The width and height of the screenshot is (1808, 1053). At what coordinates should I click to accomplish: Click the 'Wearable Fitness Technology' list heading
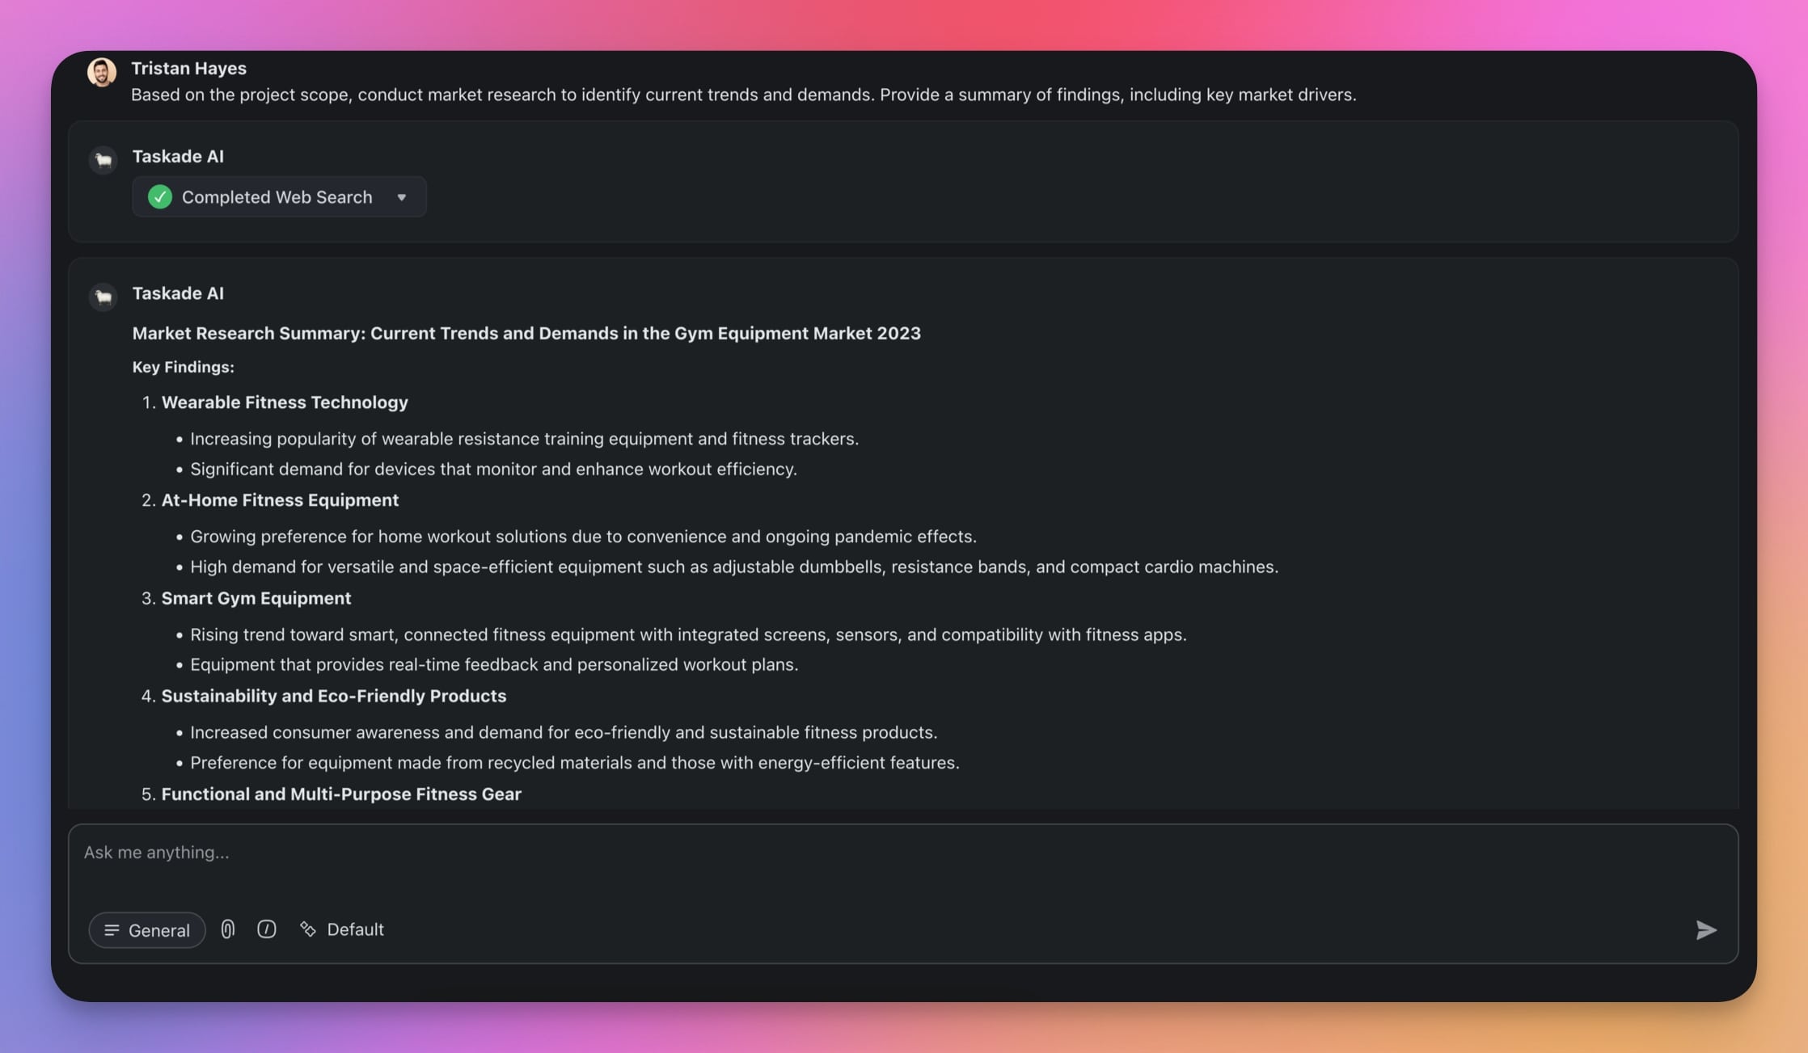pyautogui.click(x=285, y=402)
